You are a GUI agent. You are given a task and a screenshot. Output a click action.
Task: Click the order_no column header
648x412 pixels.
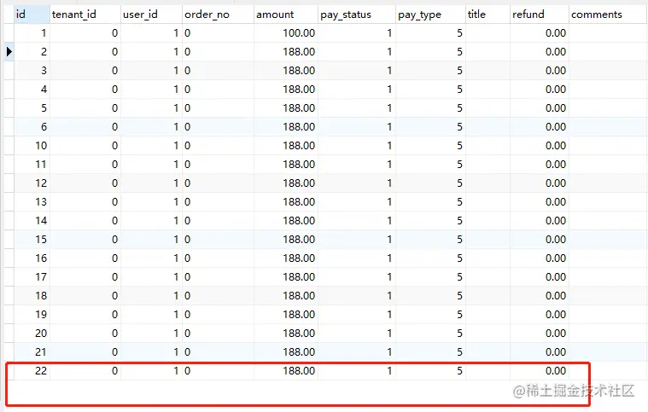(x=218, y=15)
